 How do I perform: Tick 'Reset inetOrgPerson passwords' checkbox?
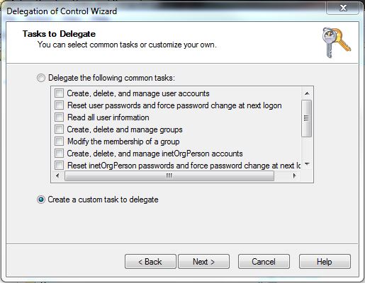[x=59, y=166]
